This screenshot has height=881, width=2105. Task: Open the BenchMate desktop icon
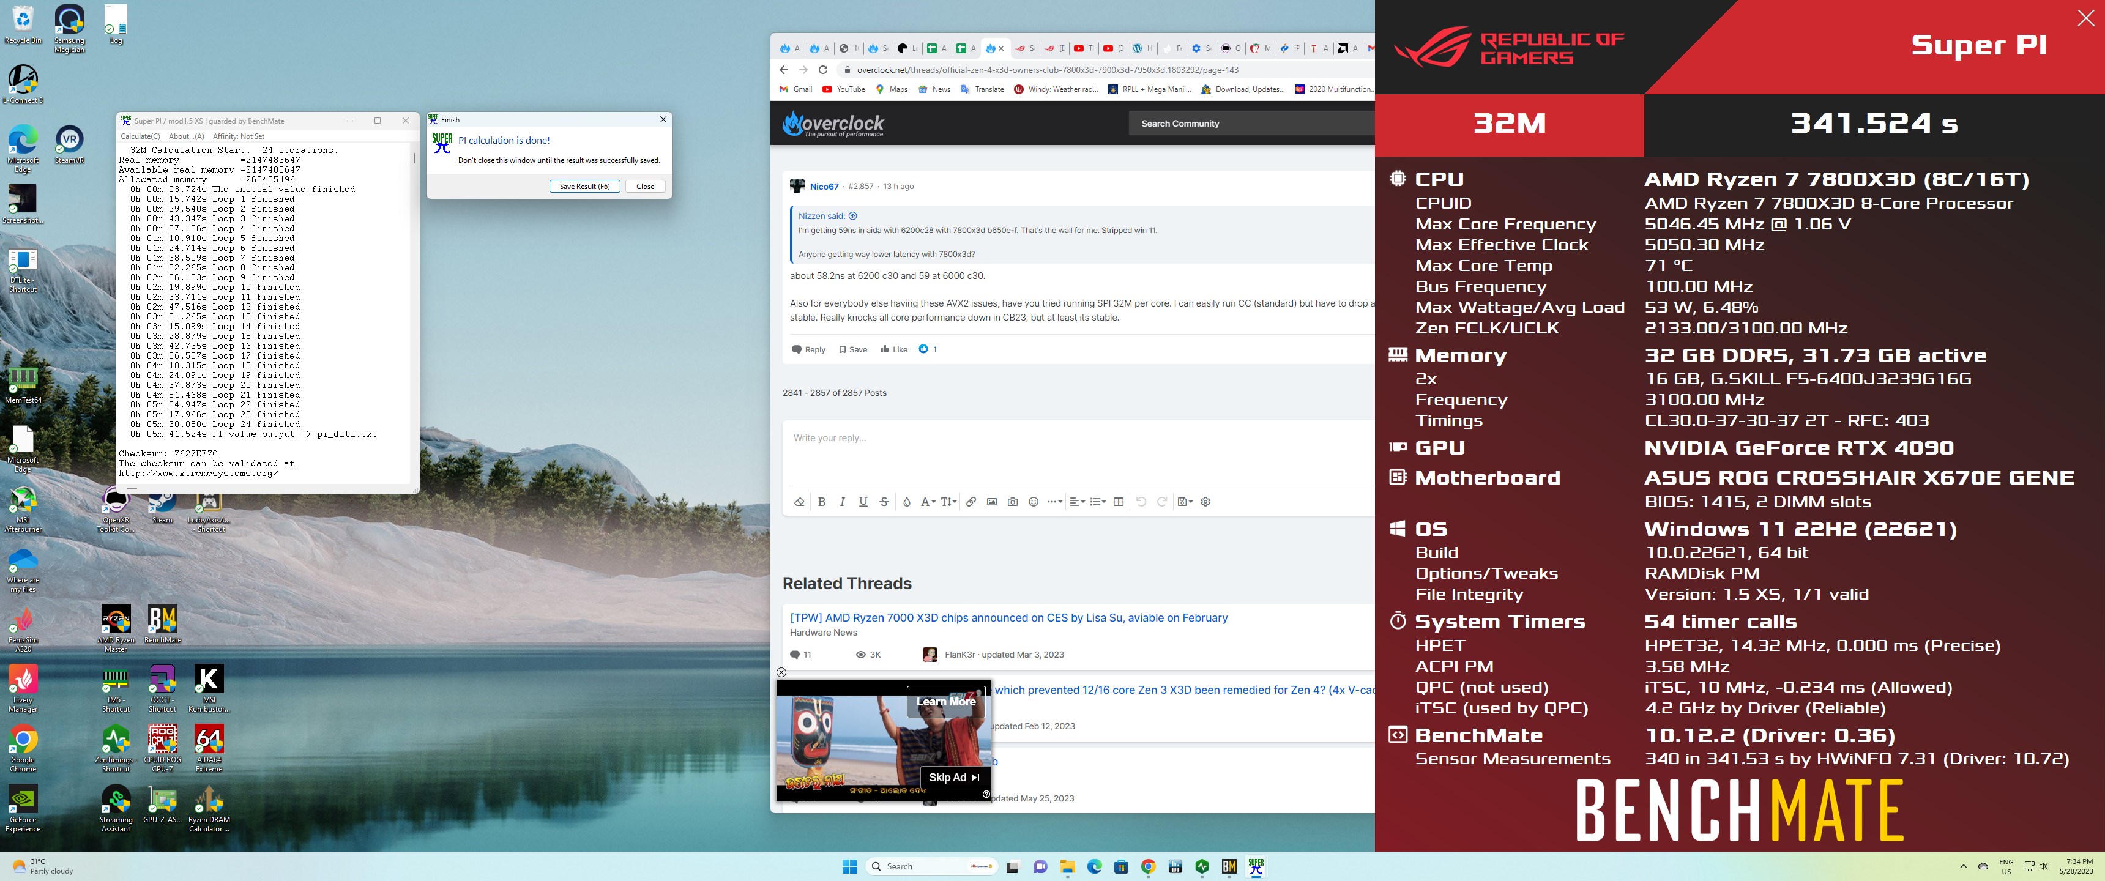(162, 625)
